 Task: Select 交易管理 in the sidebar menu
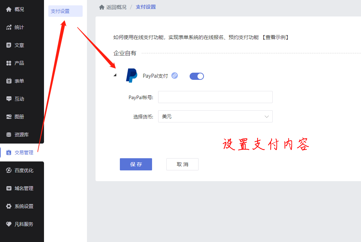[x=24, y=153]
